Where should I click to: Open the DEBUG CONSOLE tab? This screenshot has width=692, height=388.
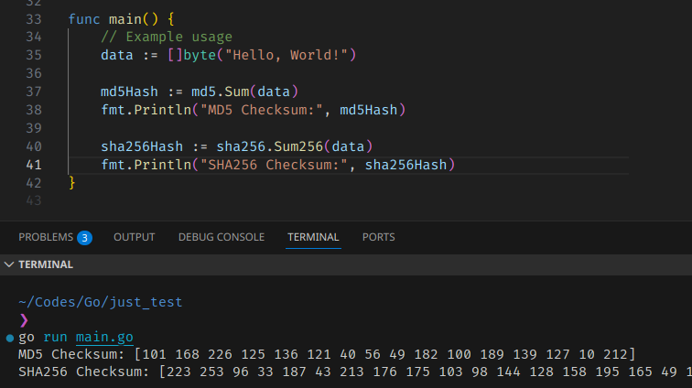click(x=221, y=237)
